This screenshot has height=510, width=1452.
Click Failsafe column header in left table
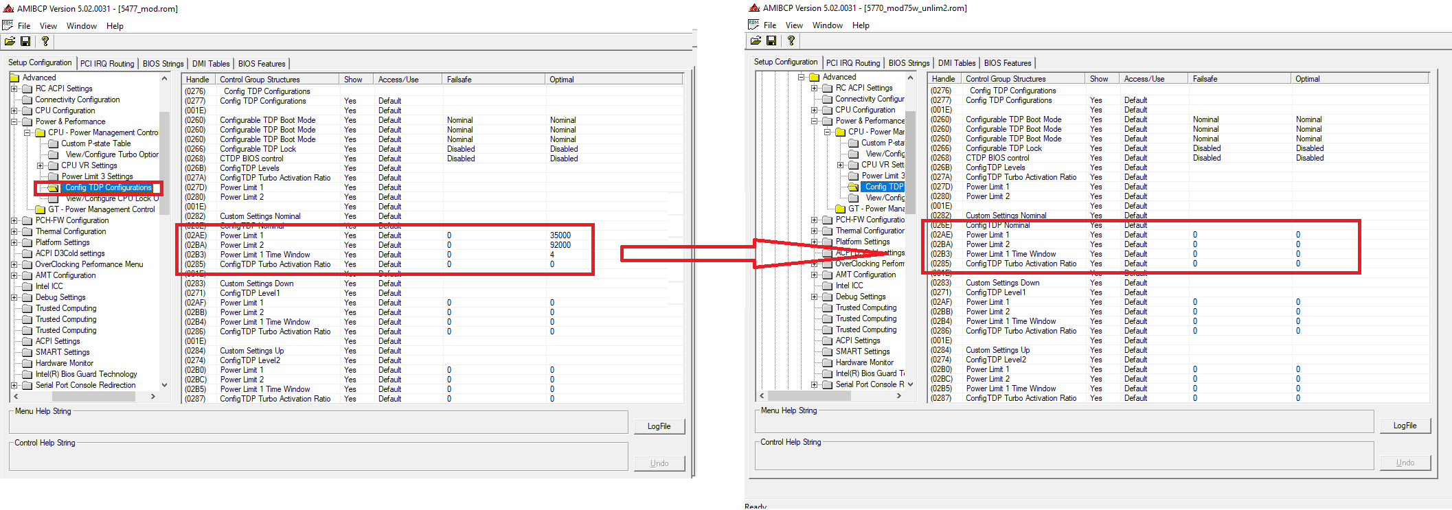(x=494, y=80)
